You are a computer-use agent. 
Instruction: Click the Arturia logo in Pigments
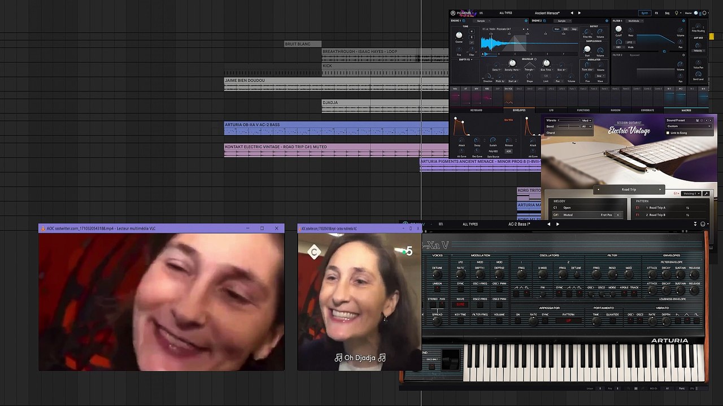click(x=453, y=13)
